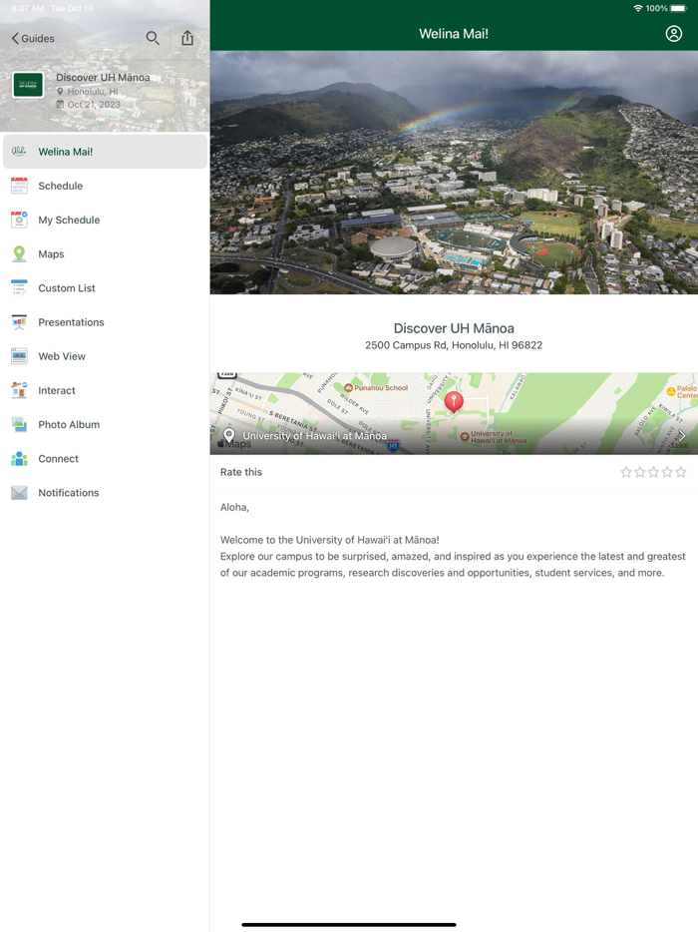This screenshot has width=698, height=932.
Task: Click the green Maps pin icon
Action: (x=19, y=253)
